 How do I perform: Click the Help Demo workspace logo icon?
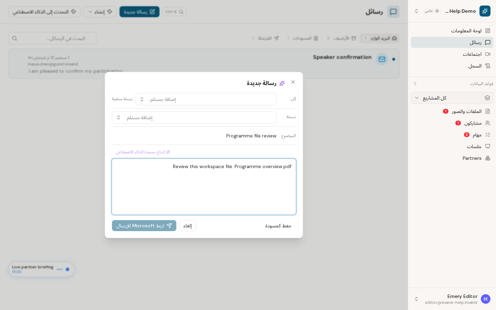coord(485,11)
